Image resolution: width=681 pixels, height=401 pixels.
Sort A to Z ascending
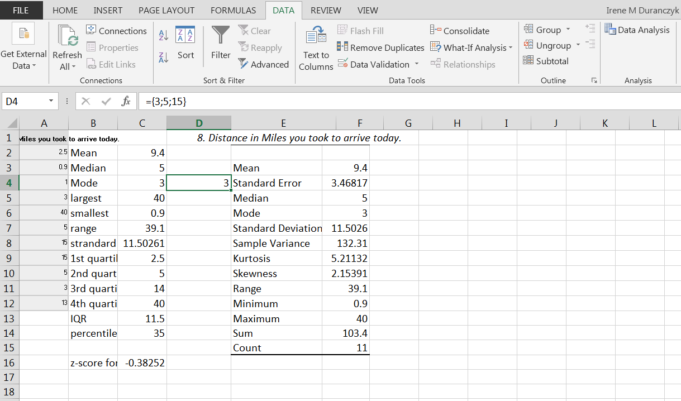[x=164, y=35]
